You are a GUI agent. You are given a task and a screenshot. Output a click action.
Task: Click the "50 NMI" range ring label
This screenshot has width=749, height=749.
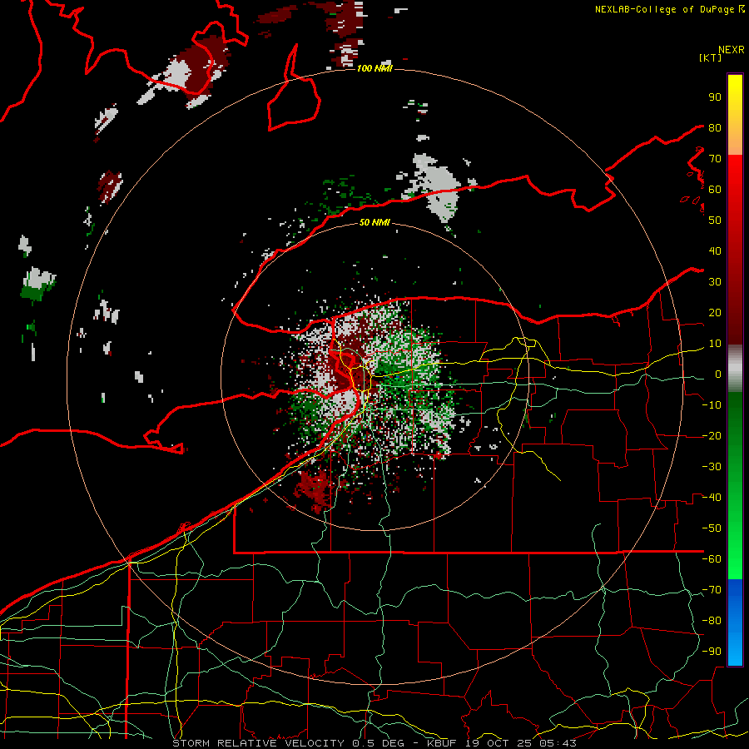pyautogui.click(x=374, y=222)
